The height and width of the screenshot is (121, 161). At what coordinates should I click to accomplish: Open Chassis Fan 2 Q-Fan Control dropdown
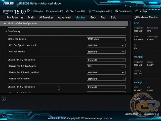coord(106,87)
